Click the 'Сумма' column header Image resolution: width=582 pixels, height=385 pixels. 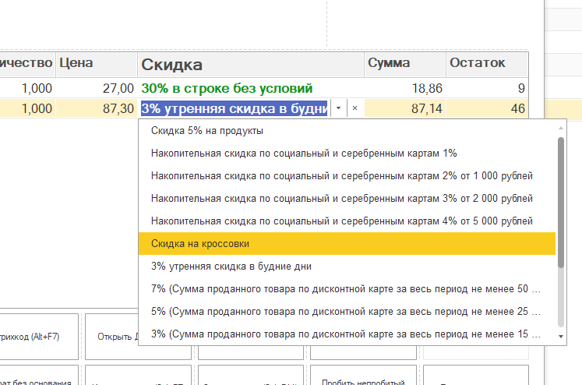tap(405, 65)
